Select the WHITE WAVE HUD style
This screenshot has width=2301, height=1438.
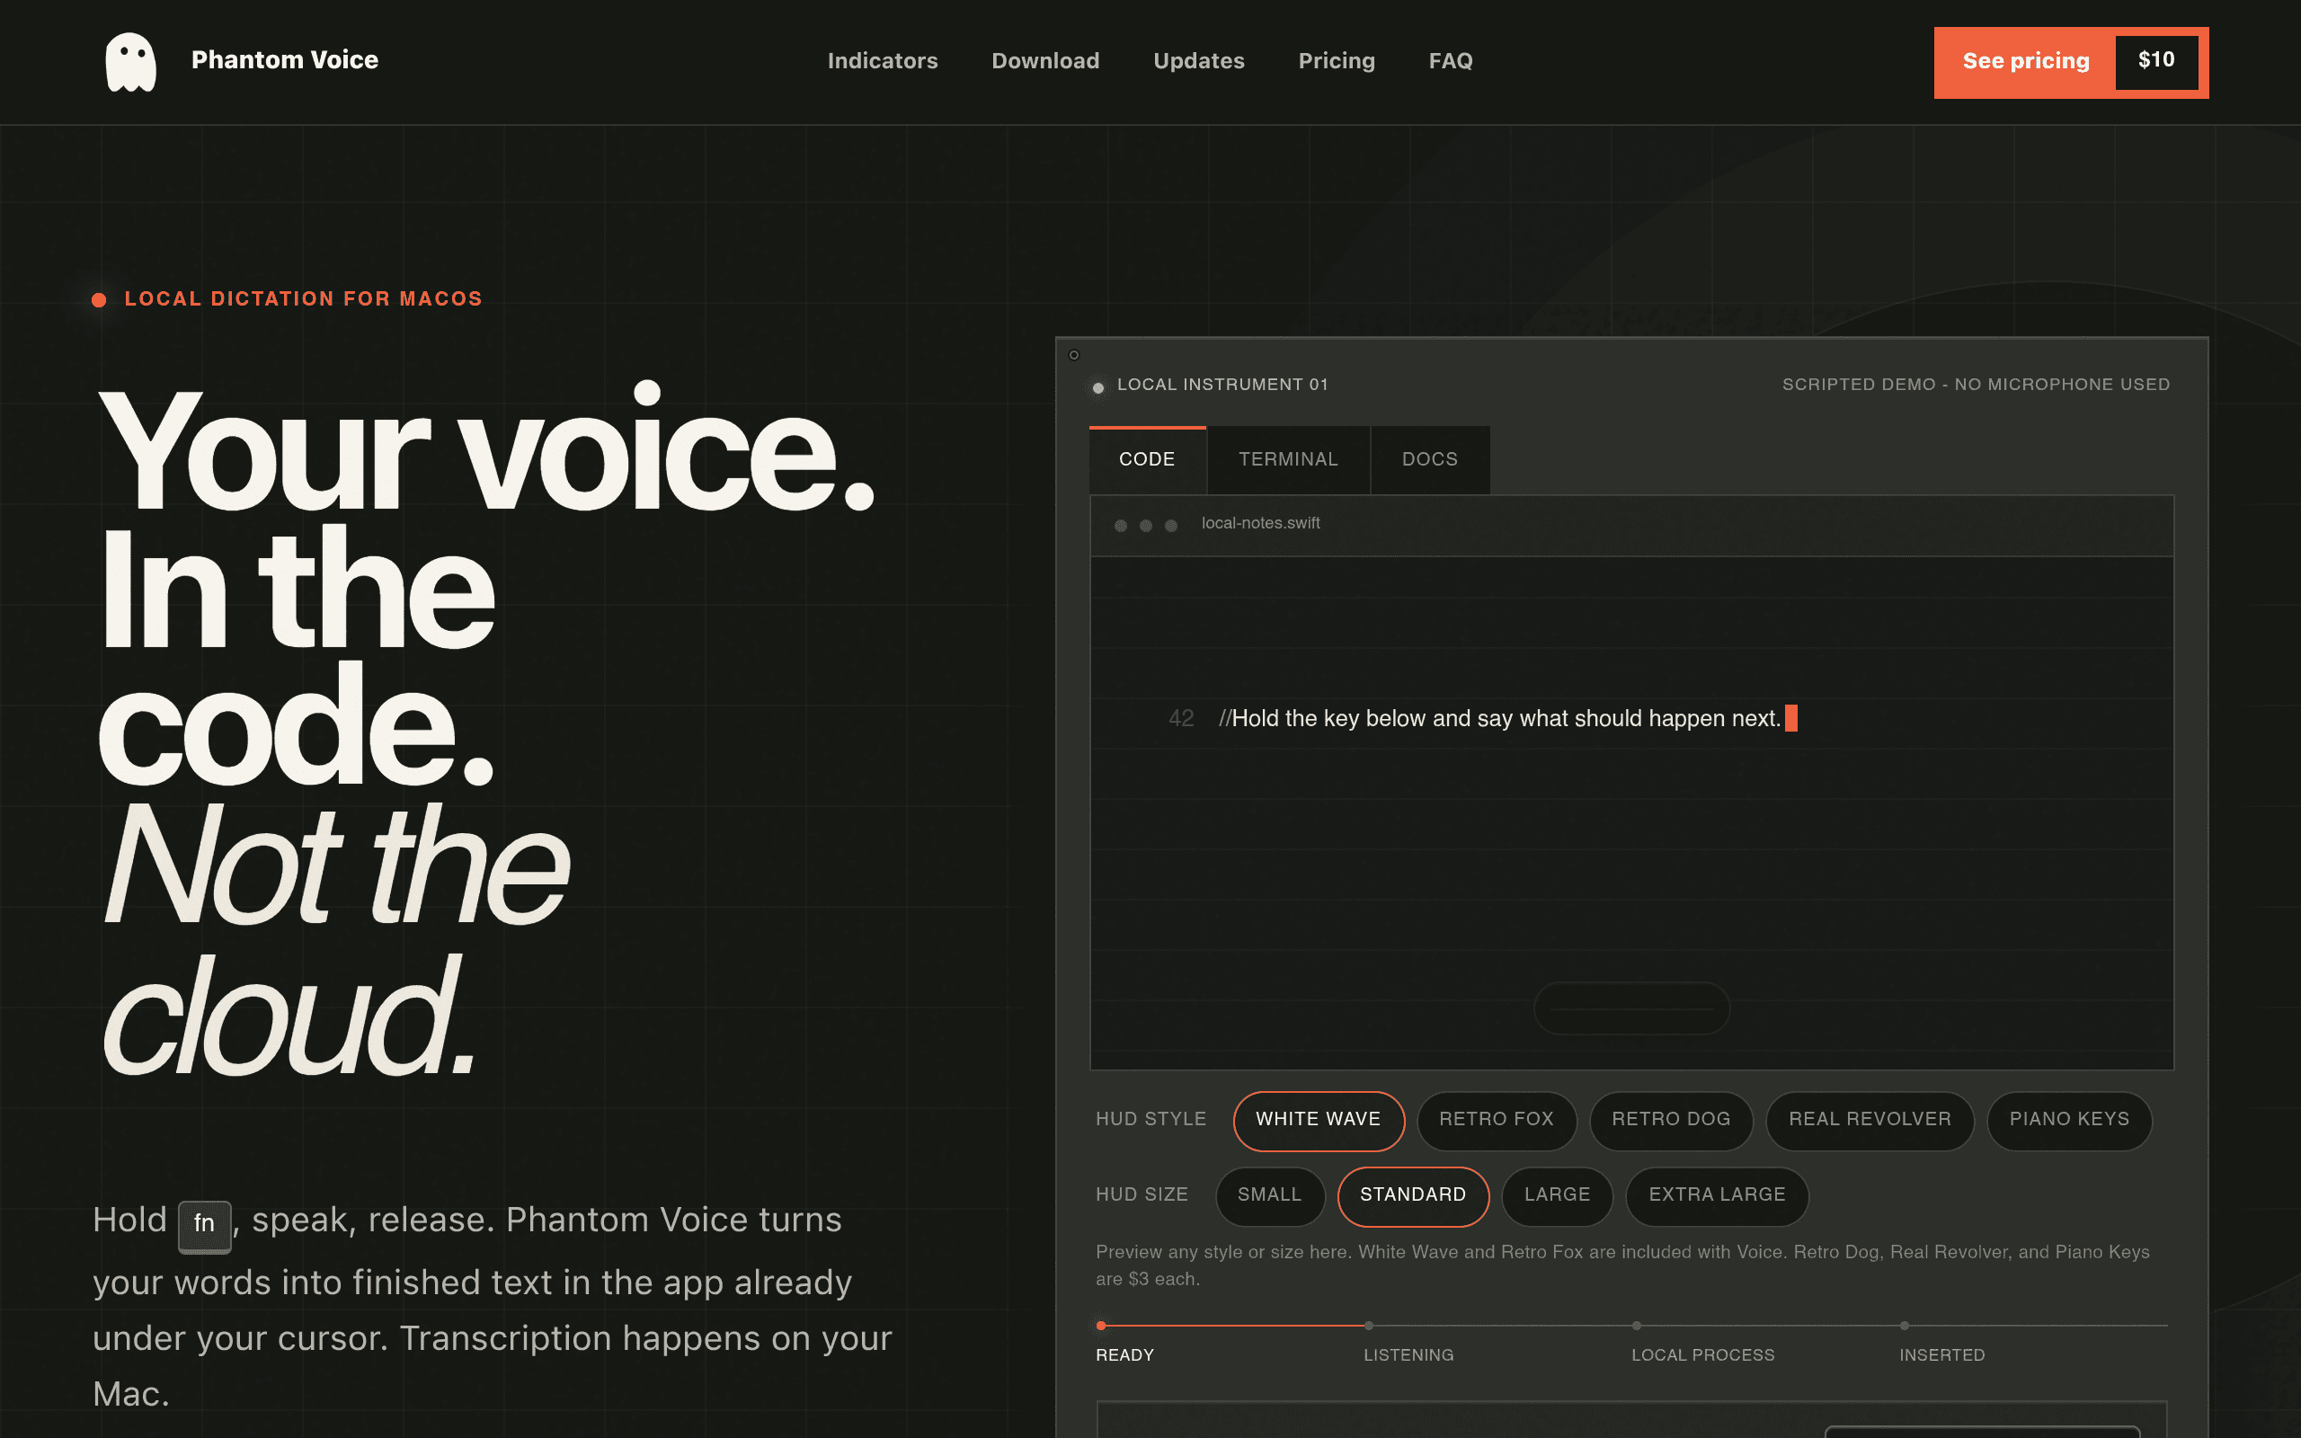[1318, 1120]
